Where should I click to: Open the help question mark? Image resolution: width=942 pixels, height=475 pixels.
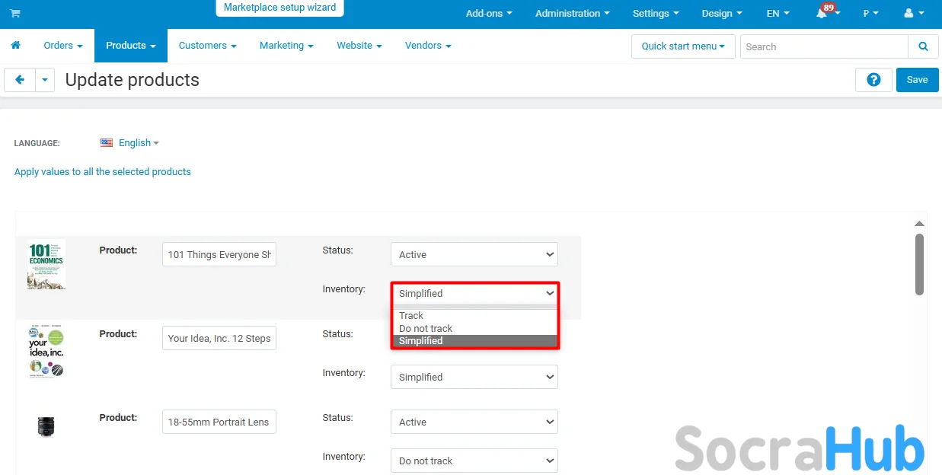[x=873, y=80]
